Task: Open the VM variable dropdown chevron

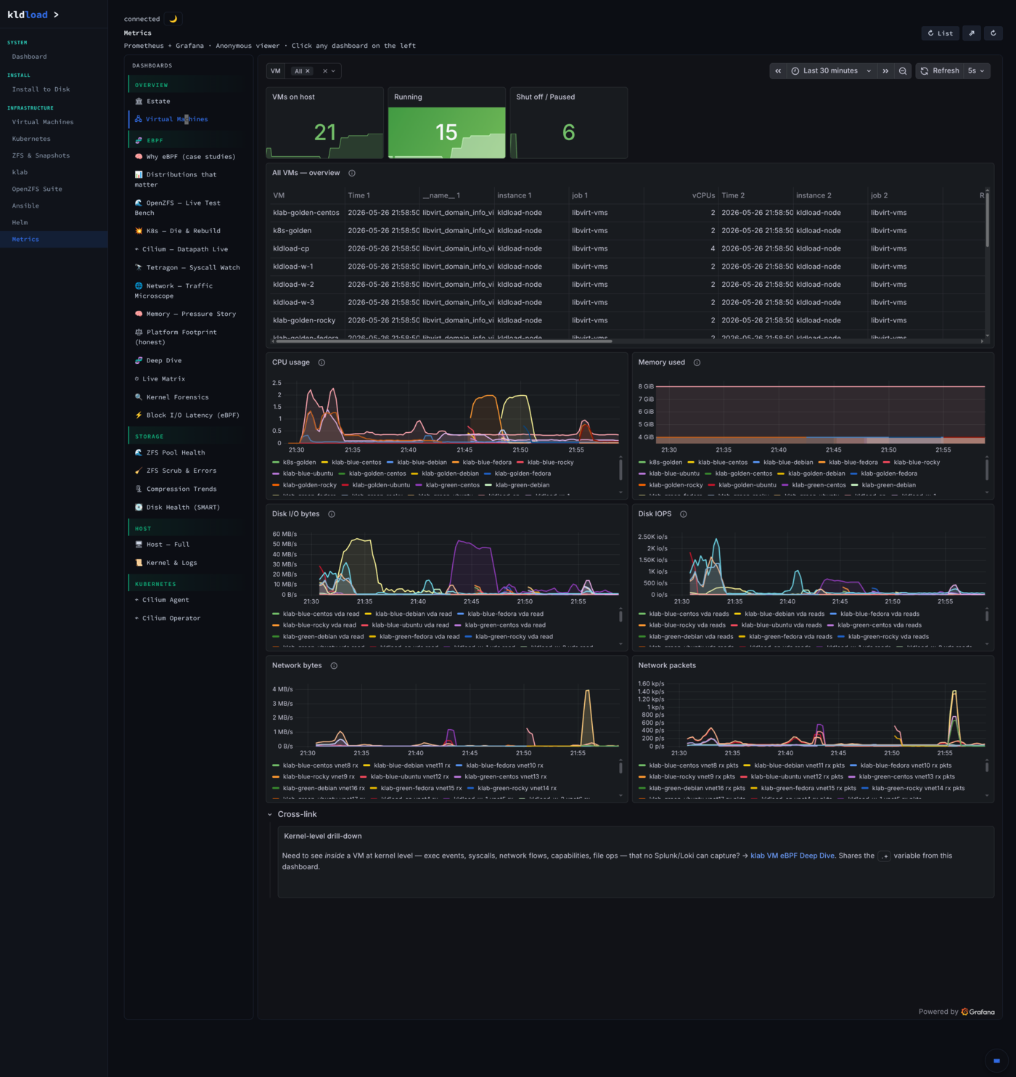Action: pos(334,71)
